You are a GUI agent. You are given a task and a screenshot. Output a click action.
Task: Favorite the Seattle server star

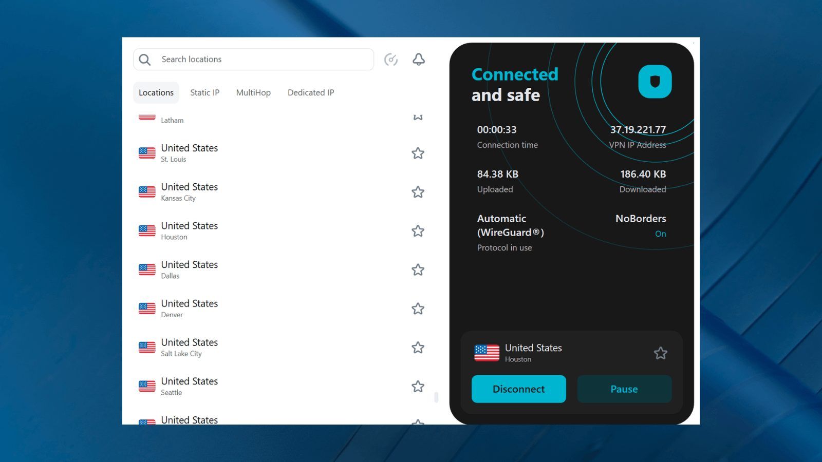[418, 387]
